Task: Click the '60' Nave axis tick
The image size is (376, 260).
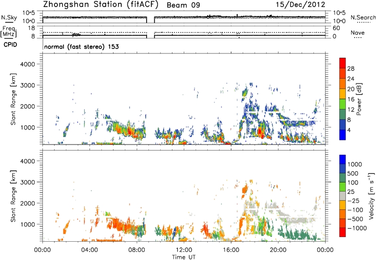Action: click(336, 28)
